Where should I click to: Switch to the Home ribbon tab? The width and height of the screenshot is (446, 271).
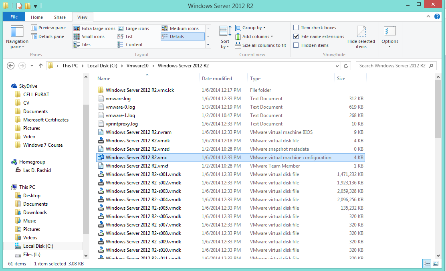coord(37,17)
